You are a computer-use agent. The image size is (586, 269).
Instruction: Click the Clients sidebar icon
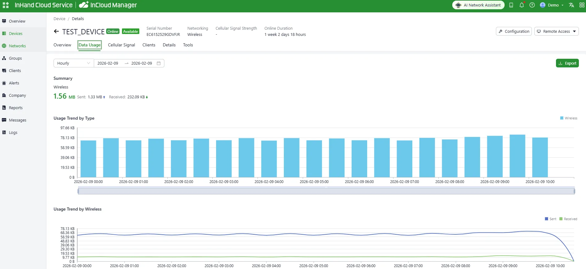coord(4,70)
